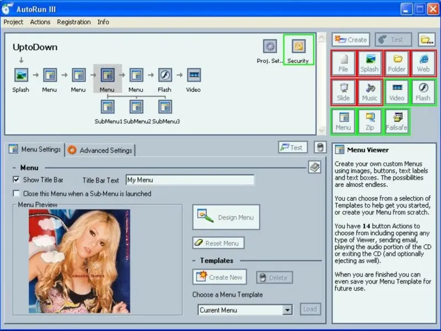
Task: Select the first Menu node after Splash
Action: (x=50, y=75)
